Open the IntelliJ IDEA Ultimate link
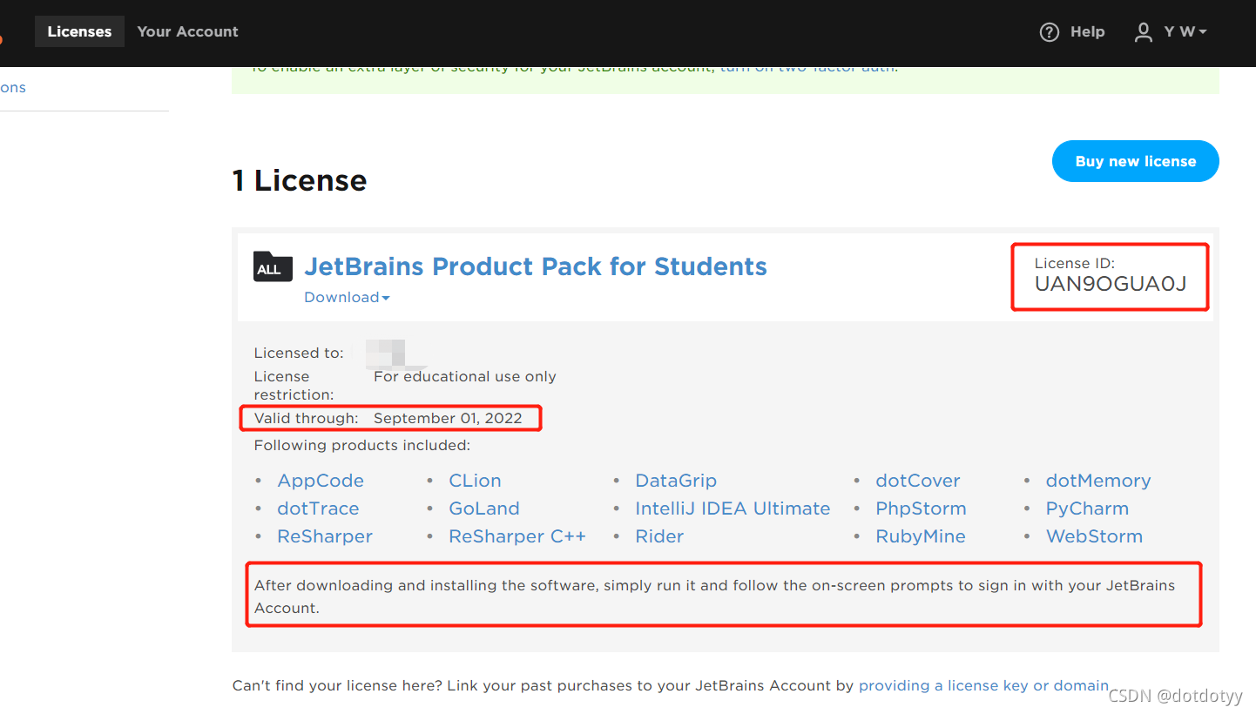Image resolution: width=1256 pixels, height=714 pixels. click(733, 509)
